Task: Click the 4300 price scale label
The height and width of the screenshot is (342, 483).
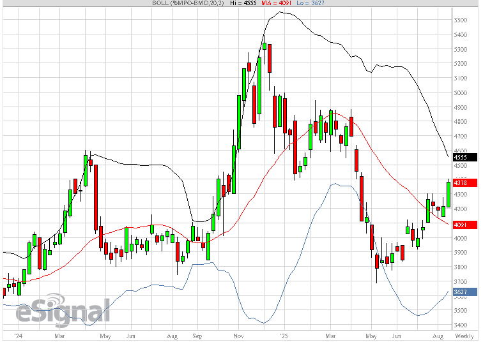Action: click(461, 195)
